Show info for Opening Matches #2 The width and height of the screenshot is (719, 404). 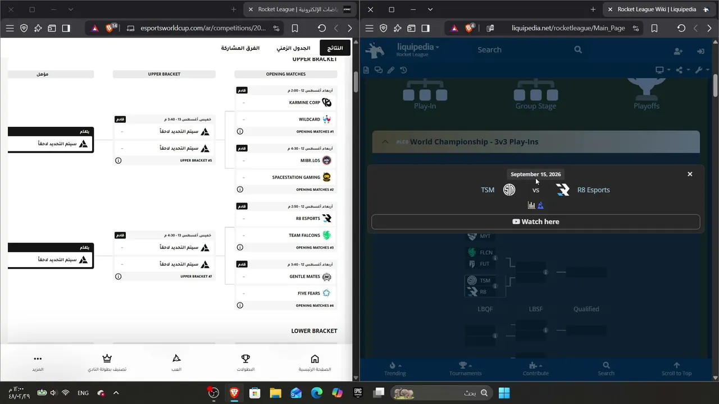click(x=240, y=190)
